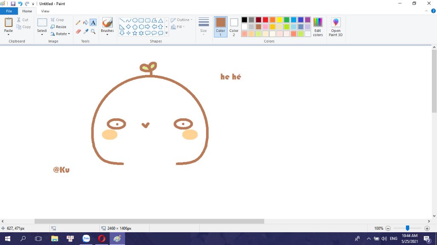Choose the Right triangle shape
The height and width of the screenshot is (245, 437).
point(122,27)
